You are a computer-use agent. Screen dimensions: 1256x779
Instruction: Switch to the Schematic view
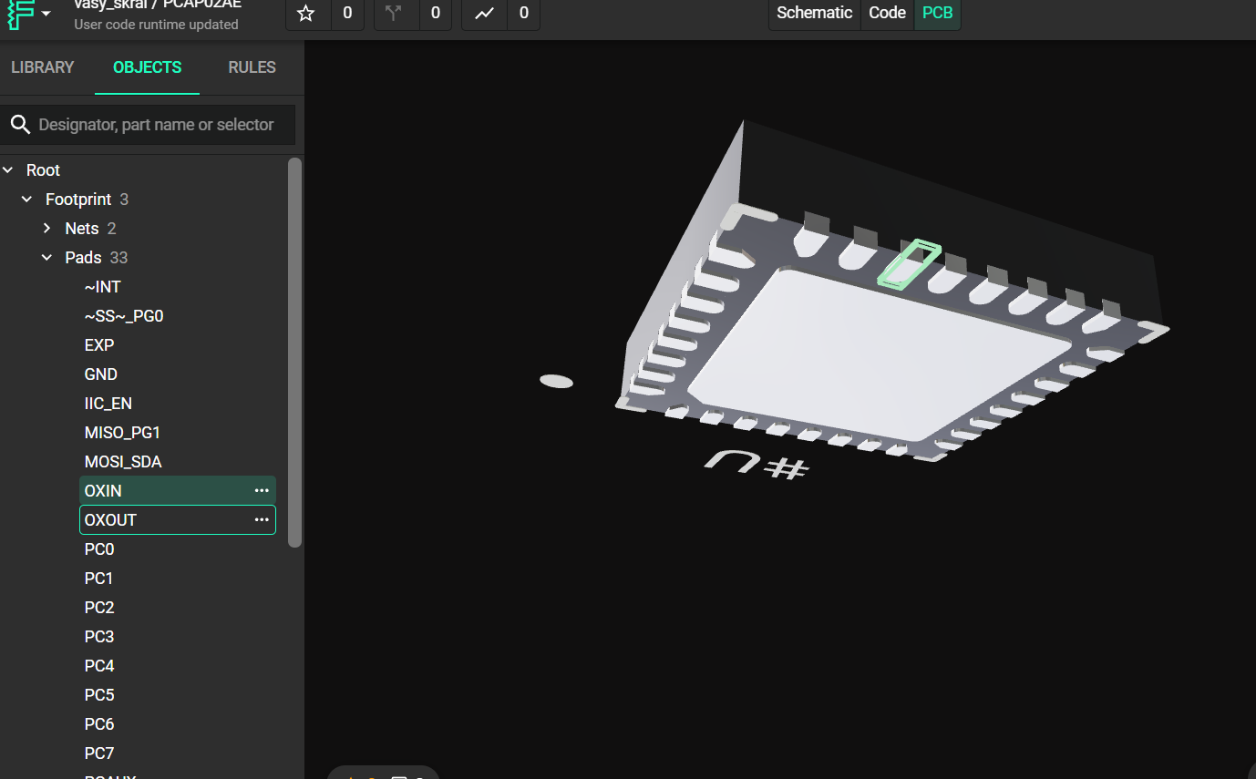(x=815, y=13)
